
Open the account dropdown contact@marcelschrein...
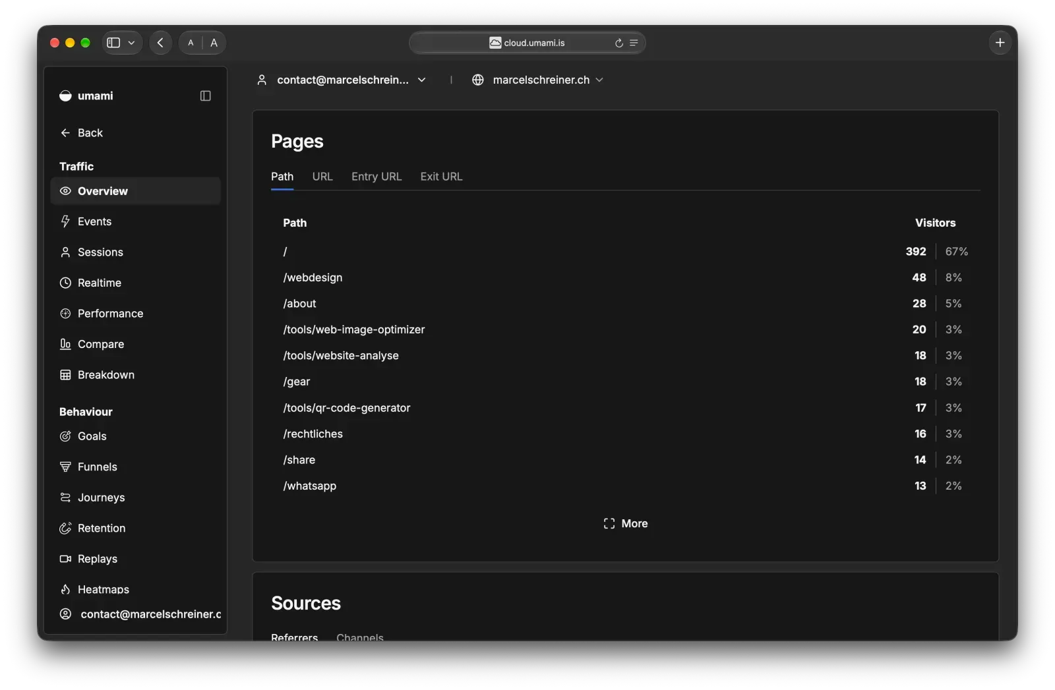coord(341,80)
